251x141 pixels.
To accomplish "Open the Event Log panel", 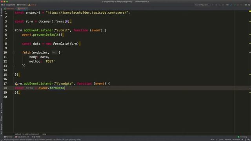I will coord(242,137).
